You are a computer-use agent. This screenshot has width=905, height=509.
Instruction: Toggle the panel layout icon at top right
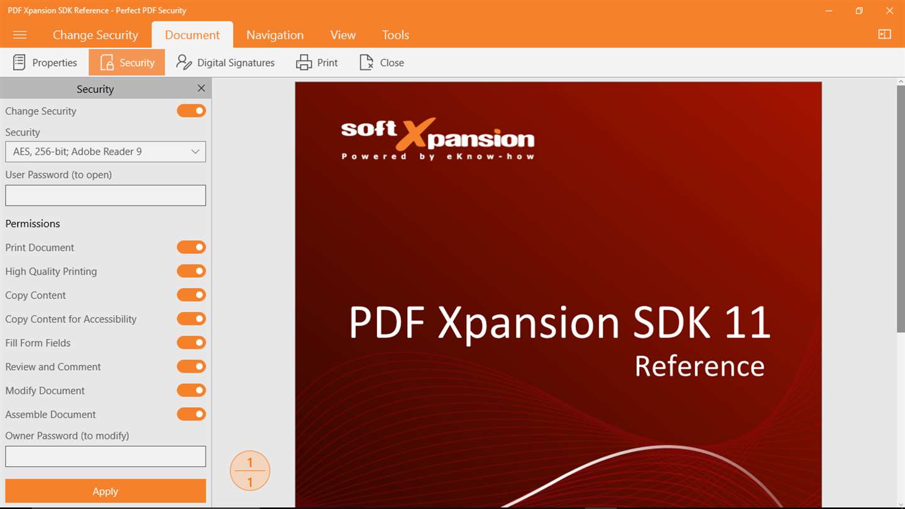[884, 35]
